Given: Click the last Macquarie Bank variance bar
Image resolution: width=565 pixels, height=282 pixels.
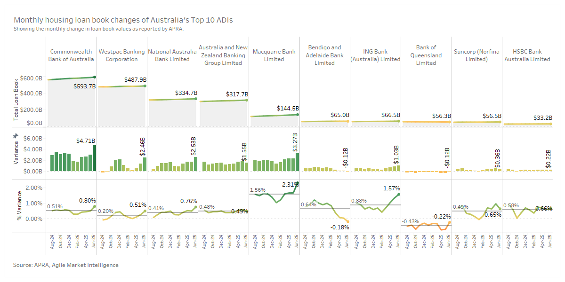Looking at the screenshot, I should tap(297, 162).
